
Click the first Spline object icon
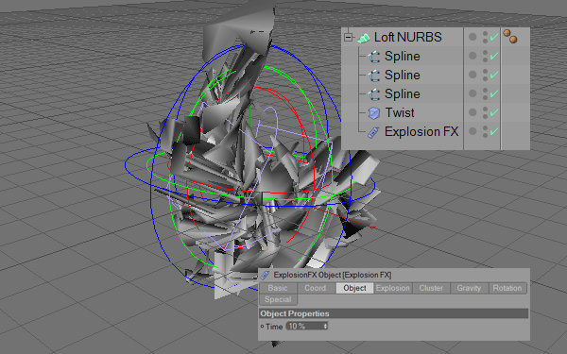[374, 57]
